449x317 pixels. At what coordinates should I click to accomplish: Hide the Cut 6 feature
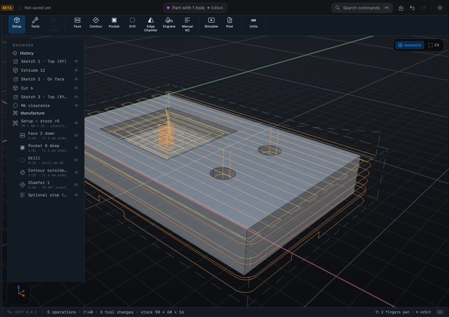[76, 88]
